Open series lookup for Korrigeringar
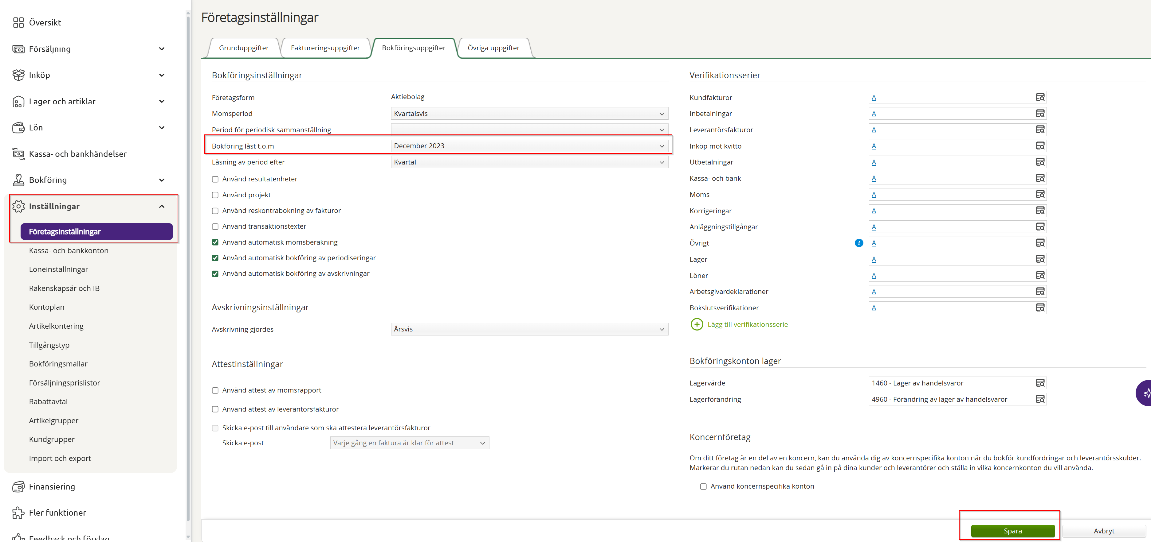 pyautogui.click(x=1040, y=211)
